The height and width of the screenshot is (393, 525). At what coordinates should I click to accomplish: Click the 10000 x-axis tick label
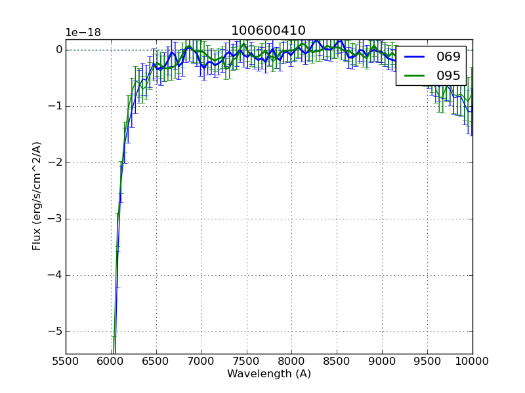click(x=472, y=361)
